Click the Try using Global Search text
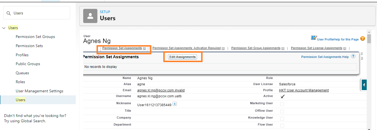This screenshot has height=130, width=377. 25,121
